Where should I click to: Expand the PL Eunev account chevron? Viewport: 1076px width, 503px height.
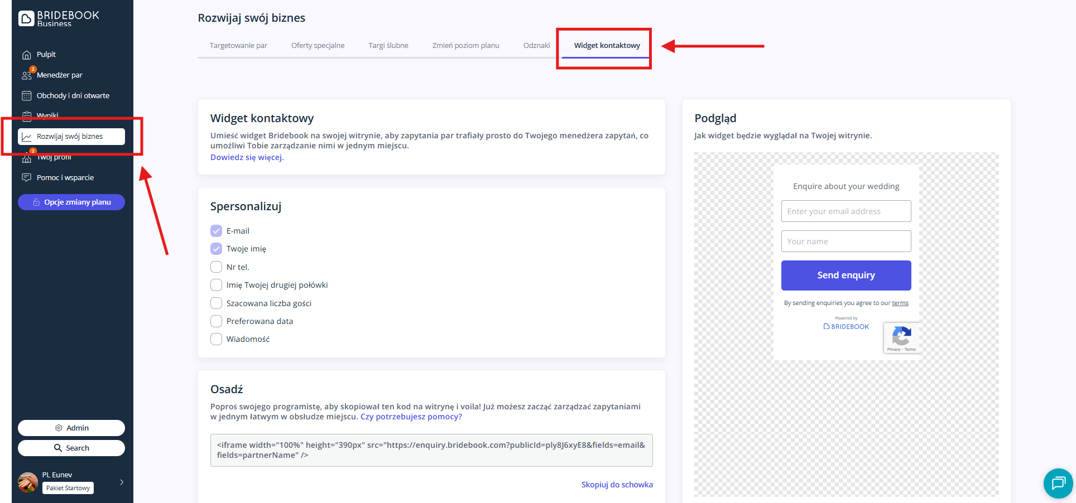point(122,482)
